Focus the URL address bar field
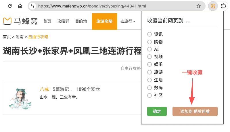The image size is (230, 132). coord(115,6)
